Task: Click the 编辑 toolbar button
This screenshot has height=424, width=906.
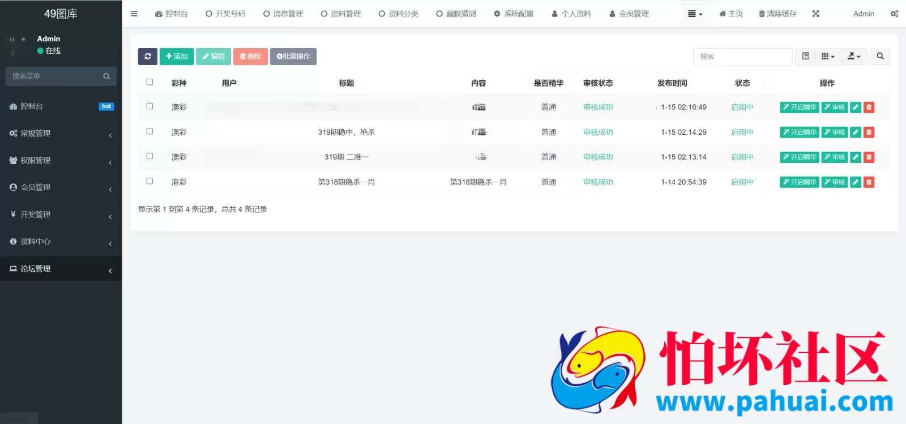Action: (x=213, y=56)
